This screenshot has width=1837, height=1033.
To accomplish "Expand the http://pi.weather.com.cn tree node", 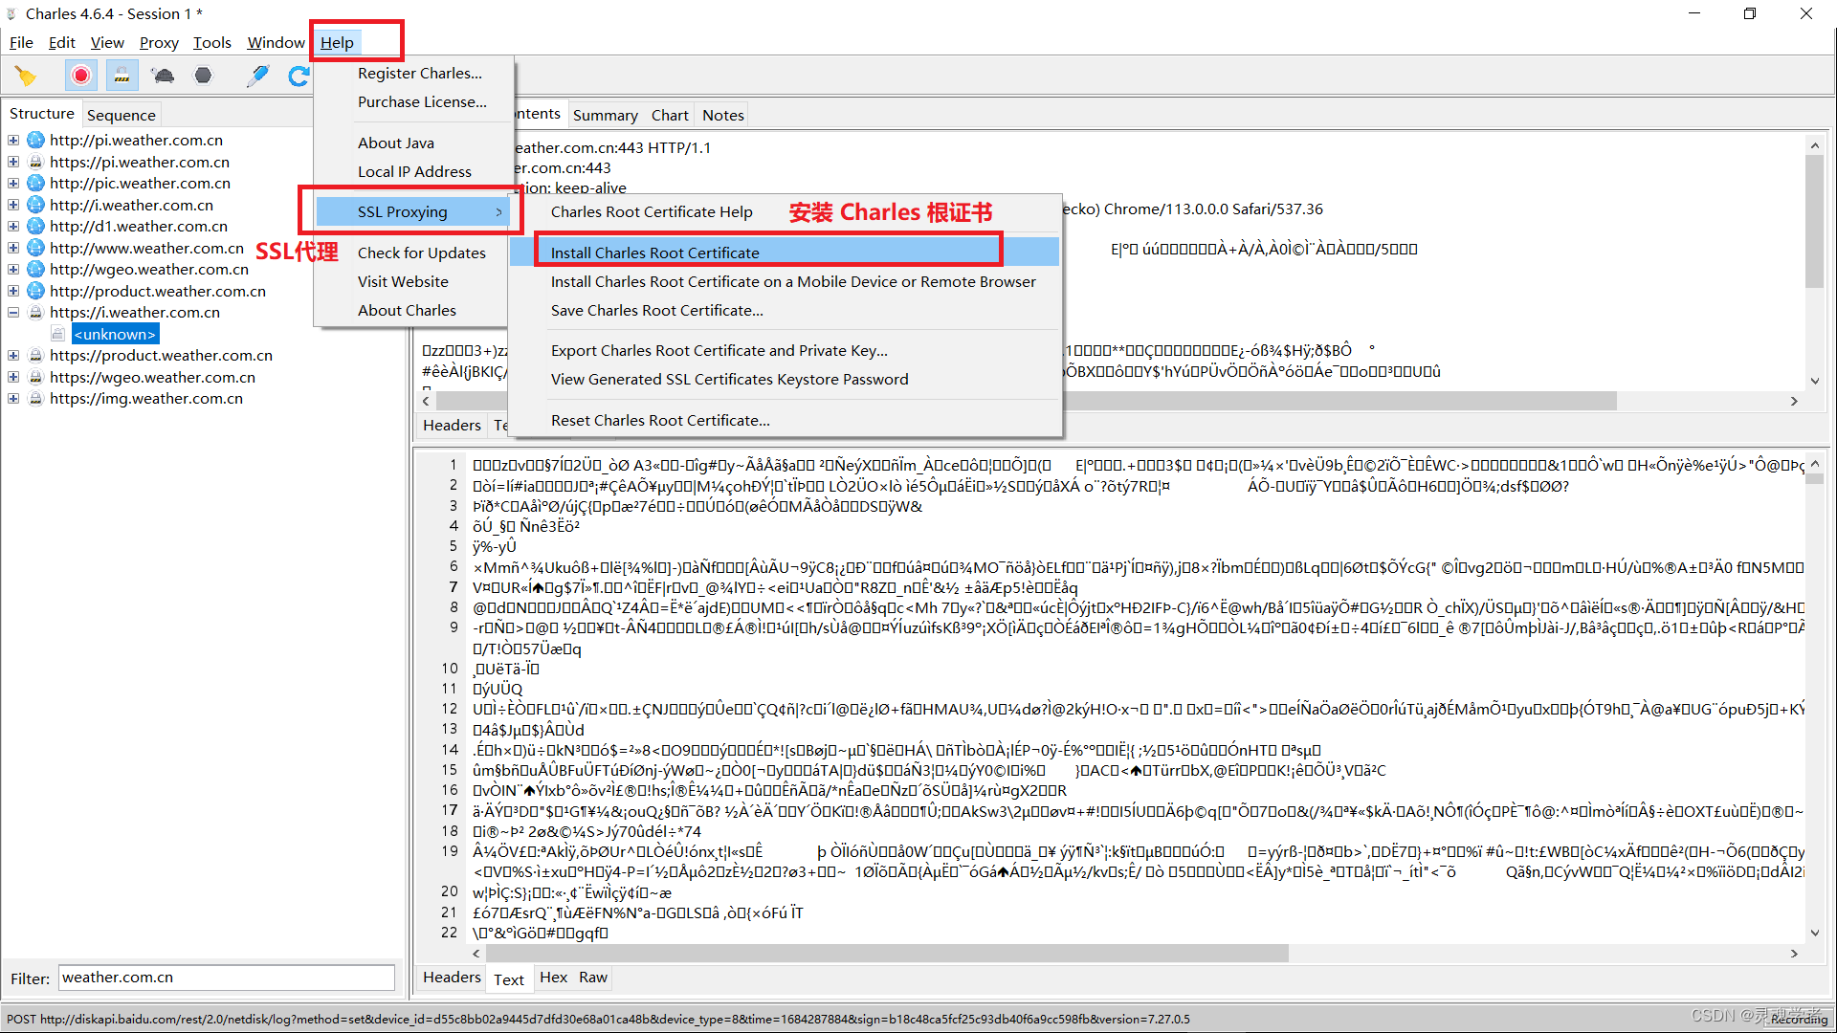I will point(13,140).
